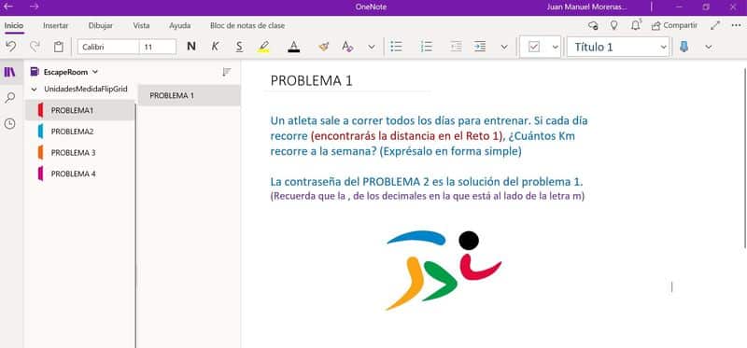Open the notifications bell icon
The height and width of the screenshot is (348, 747).
(636, 25)
